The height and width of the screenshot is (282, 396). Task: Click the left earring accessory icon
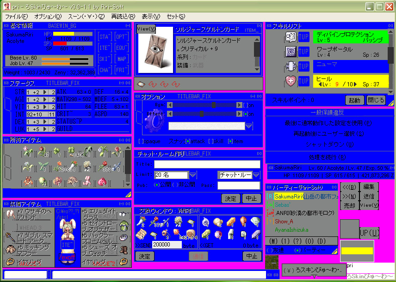pyautogui.click(x=10, y=262)
